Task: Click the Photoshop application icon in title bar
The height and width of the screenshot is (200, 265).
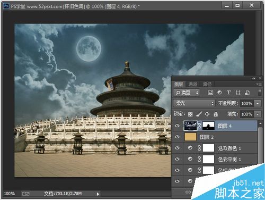Action: click(x=6, y=6)
